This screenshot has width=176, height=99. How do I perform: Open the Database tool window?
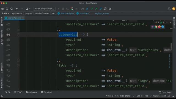click(174, 23)
